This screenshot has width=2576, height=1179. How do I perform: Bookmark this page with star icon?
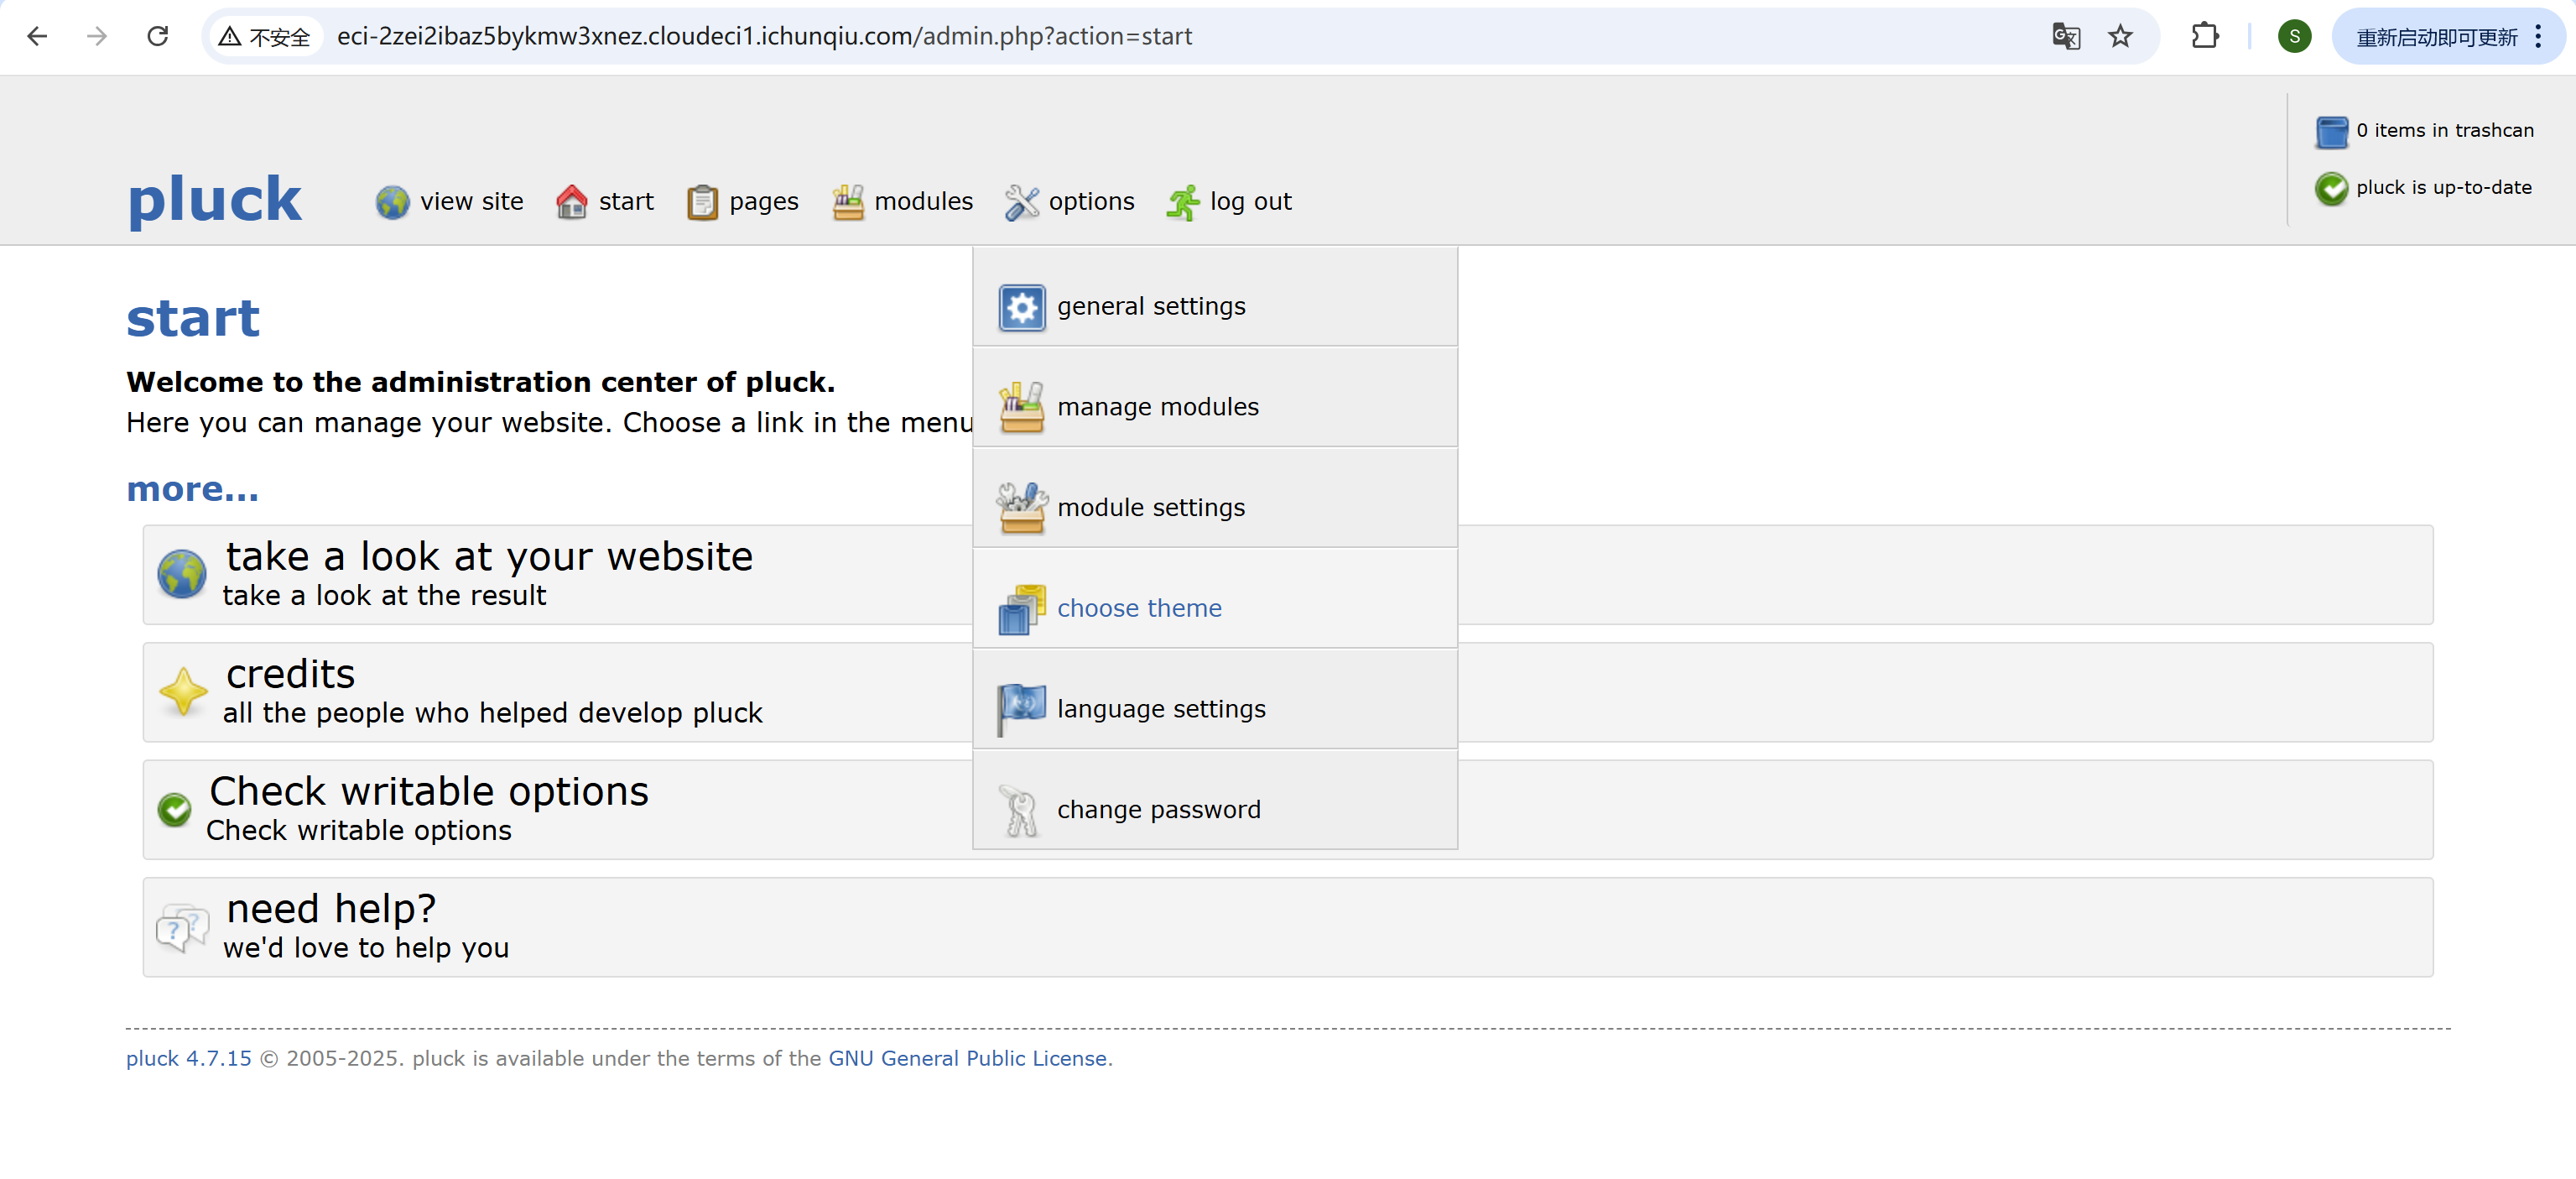pos(2120,37)
